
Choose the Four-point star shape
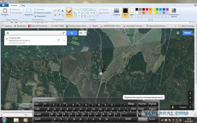79,16
